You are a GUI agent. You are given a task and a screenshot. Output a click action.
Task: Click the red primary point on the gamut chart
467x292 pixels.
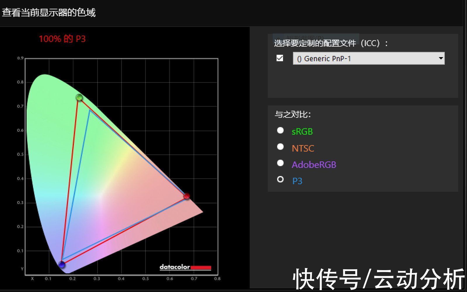tap(187, 196)
